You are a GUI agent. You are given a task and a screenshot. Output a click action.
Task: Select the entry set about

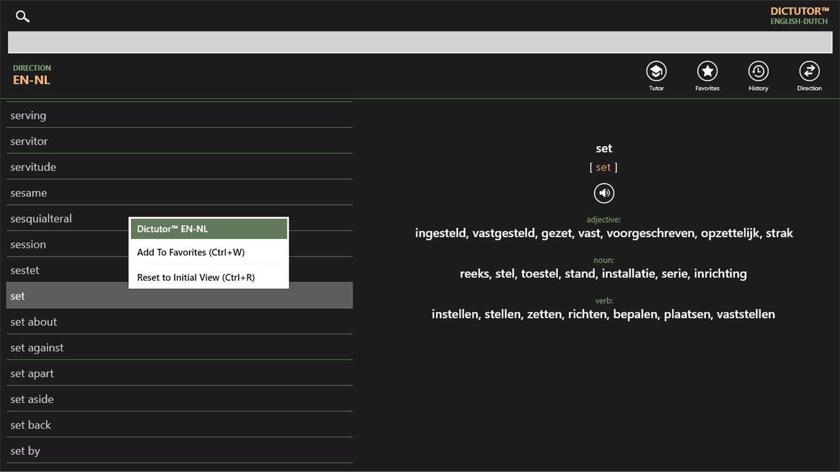click(180, 322)
